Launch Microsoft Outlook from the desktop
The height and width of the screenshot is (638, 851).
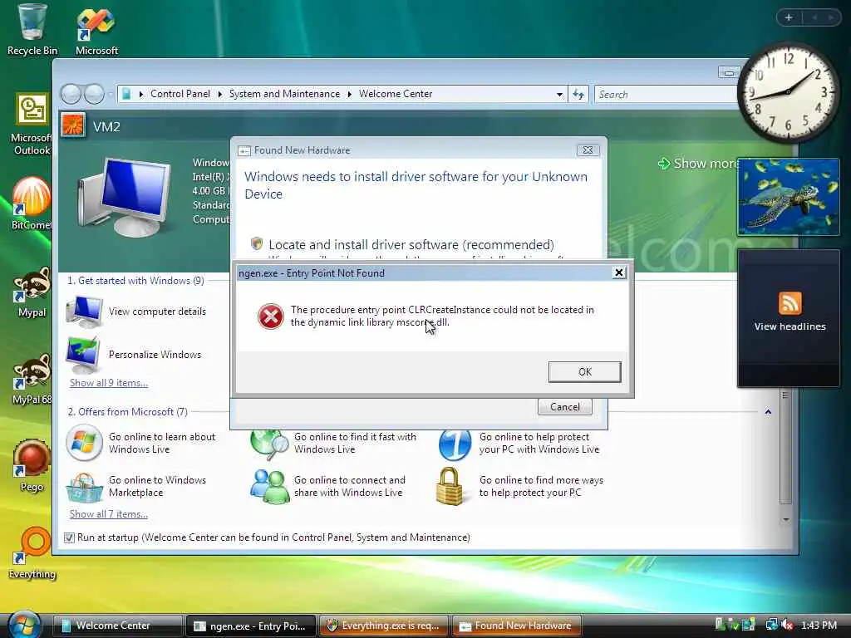click(32, 125)
